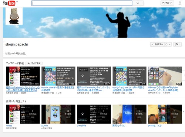The image size is (185, 137).
Task: Open the mineo playlist title link
Action: click(x=9, y=126)
